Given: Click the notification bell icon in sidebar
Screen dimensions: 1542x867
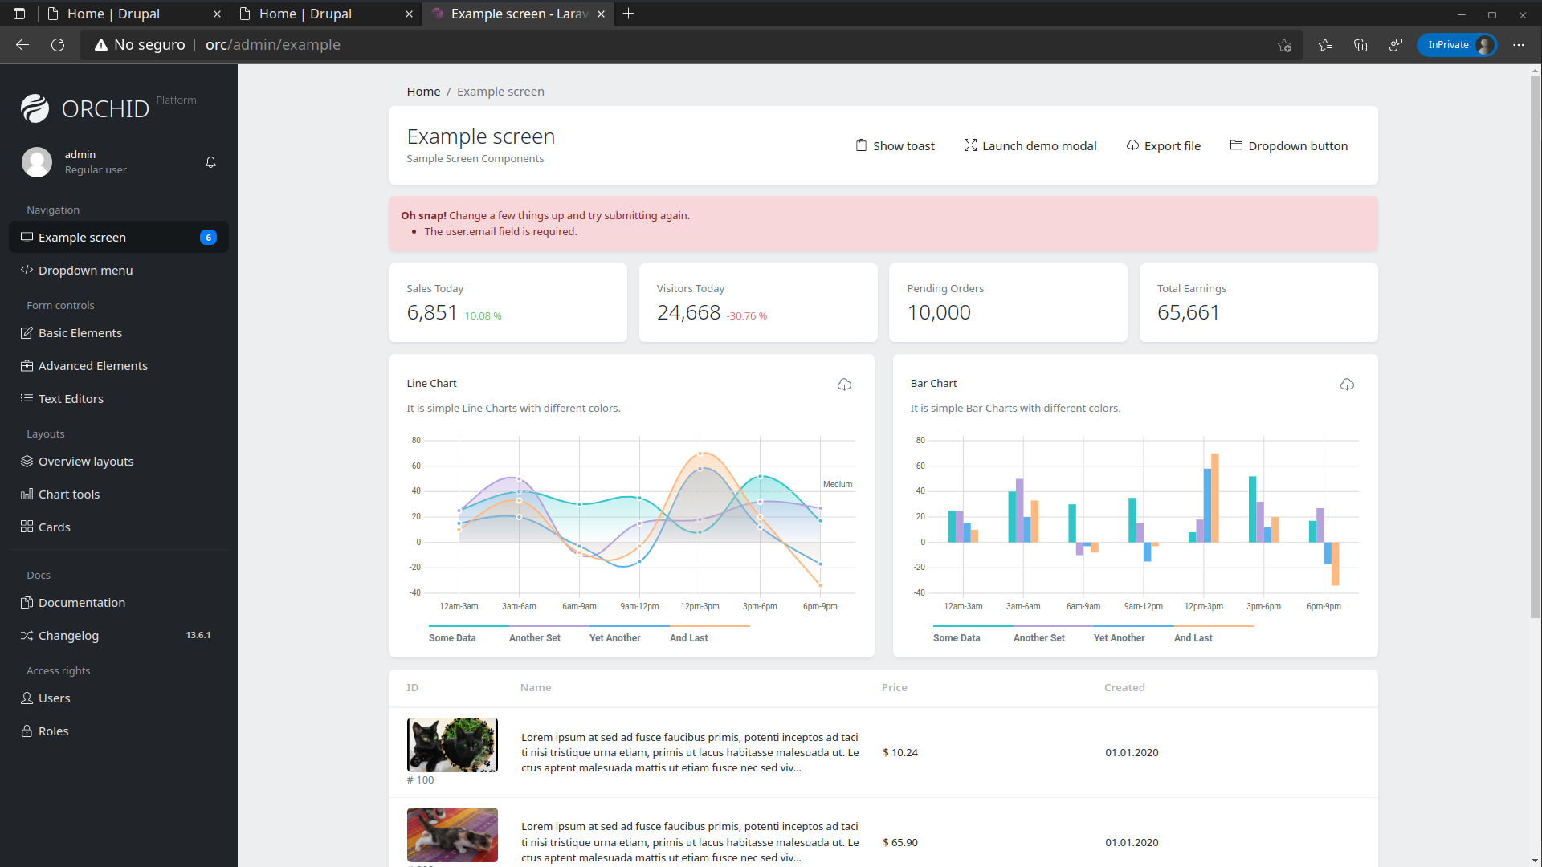Looking at the screenshot, I should [x=210, y=162].
